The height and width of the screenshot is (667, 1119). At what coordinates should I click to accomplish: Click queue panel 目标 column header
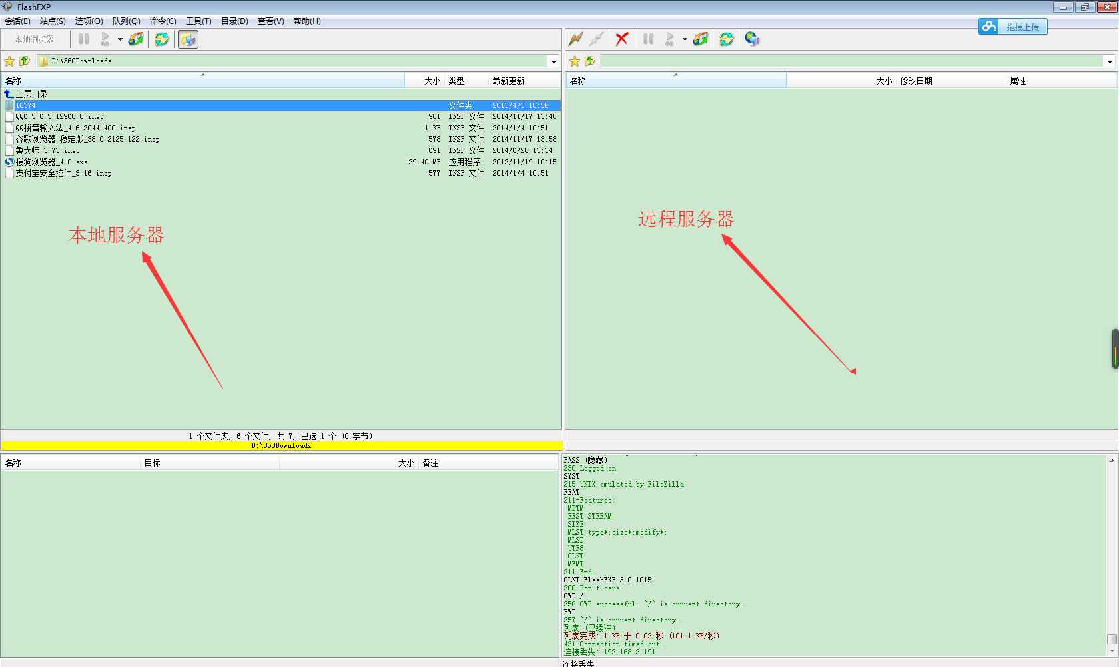point(210,463)
